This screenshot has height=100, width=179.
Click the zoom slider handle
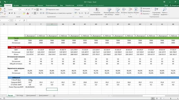click(x=171, y=98)
